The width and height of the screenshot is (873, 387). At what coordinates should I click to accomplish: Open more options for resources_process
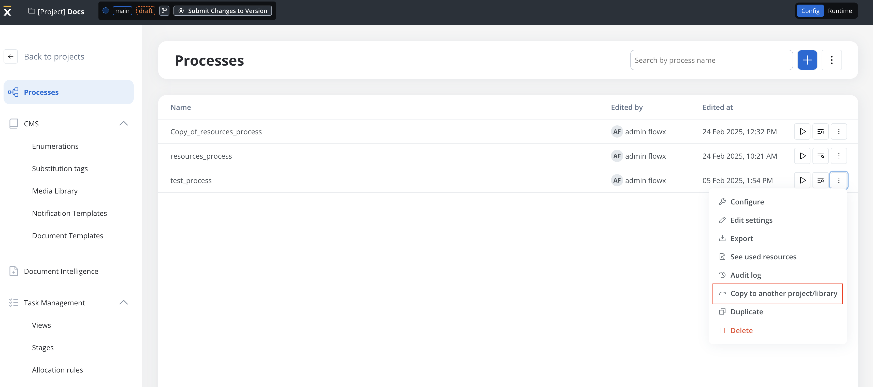click(x=839, y=156)
